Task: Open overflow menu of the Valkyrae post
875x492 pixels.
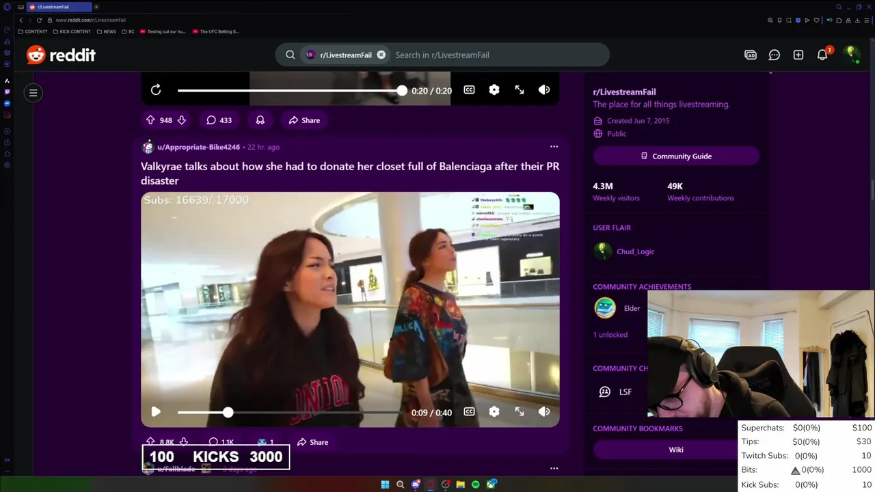Action: [x=554, y=146]
